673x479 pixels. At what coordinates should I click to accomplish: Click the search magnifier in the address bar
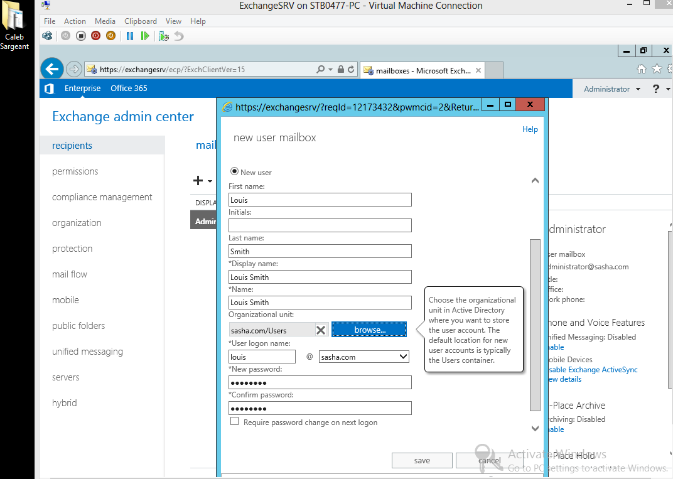[320, 69]
